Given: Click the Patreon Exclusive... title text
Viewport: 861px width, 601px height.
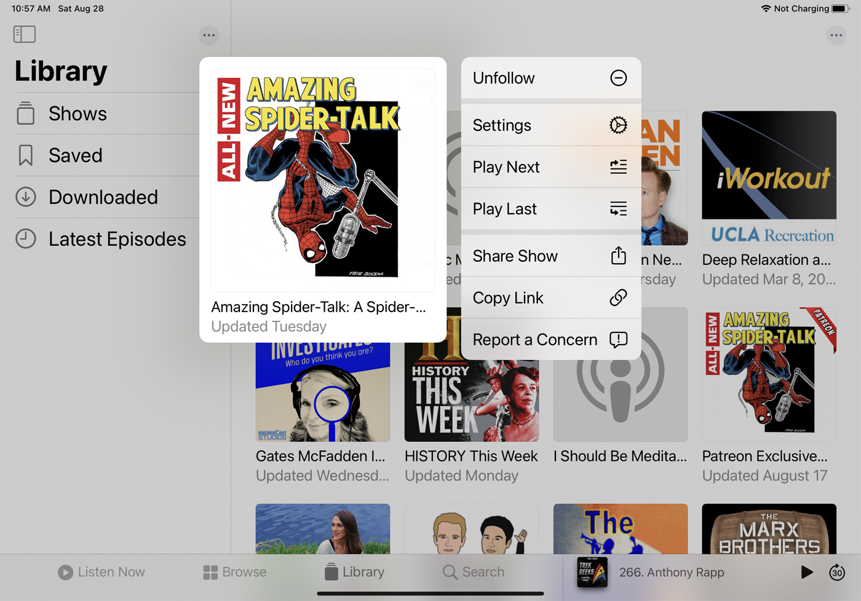Looking at the screenshot, I should (765, 456).
